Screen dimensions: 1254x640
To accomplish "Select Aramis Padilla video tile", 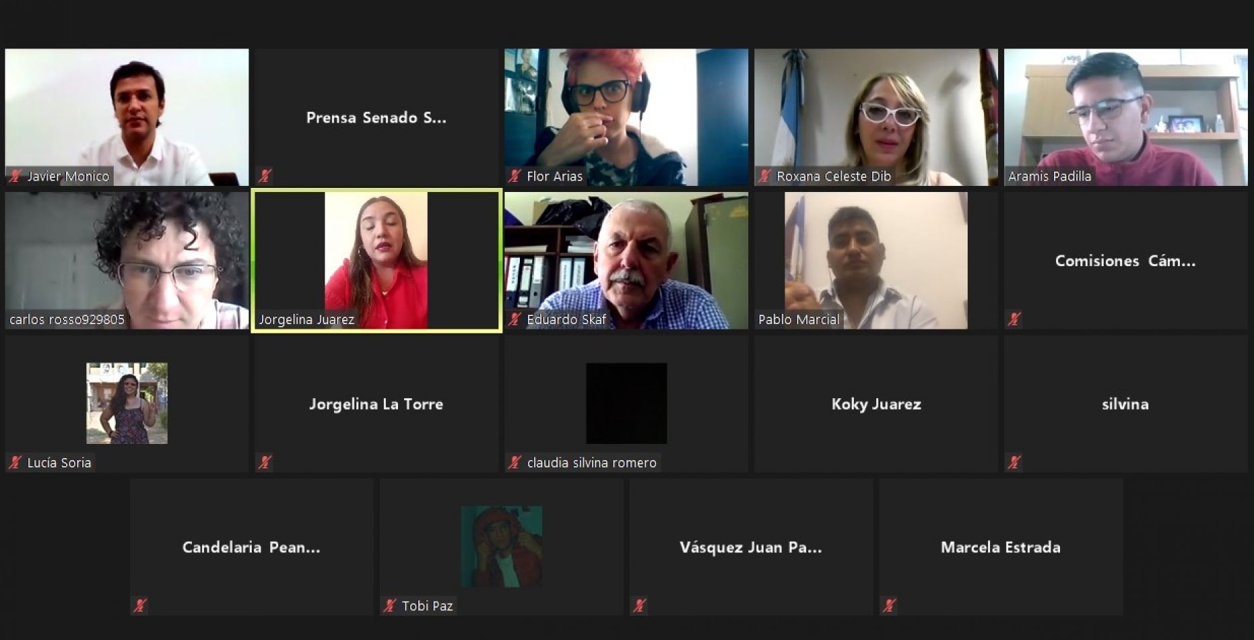I will pyautogui.click(x=1125, y=117).
